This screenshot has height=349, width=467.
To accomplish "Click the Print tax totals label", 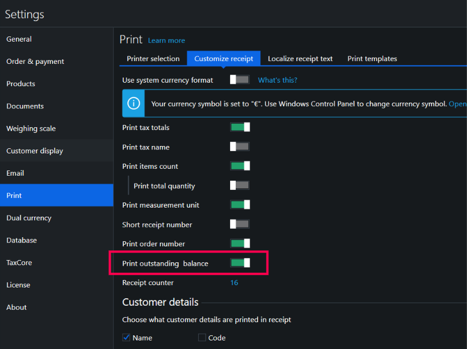I will click(146, 127).
